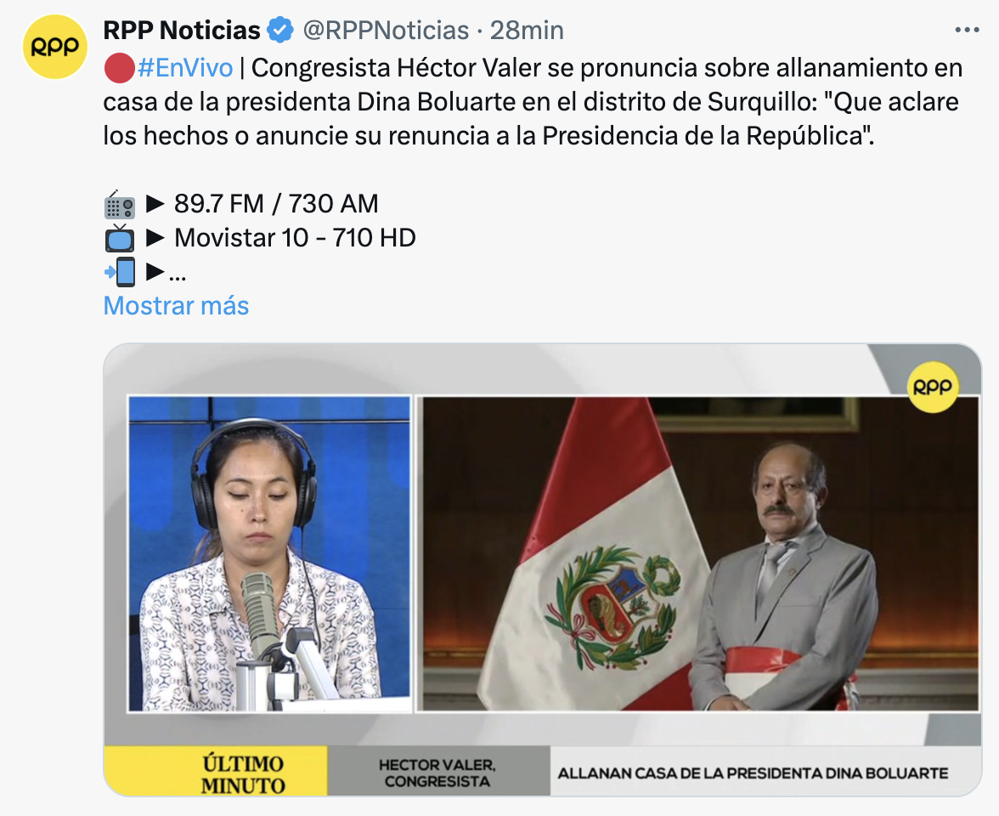Viewport: 999px width, 816px height.
Task: Click the tweet text about Surquillo
Action: point(533,102)
